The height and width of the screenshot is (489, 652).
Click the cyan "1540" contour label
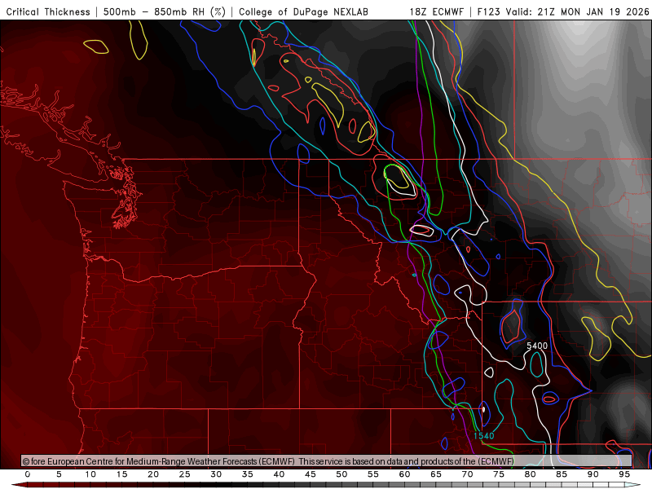(x=483, y=436)
